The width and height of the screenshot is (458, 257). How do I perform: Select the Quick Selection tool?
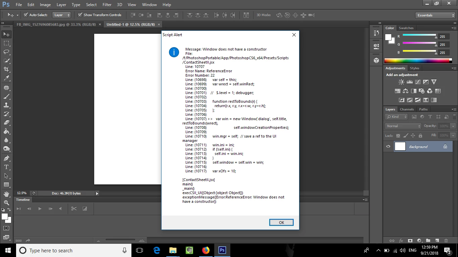(x=6, y=61)
